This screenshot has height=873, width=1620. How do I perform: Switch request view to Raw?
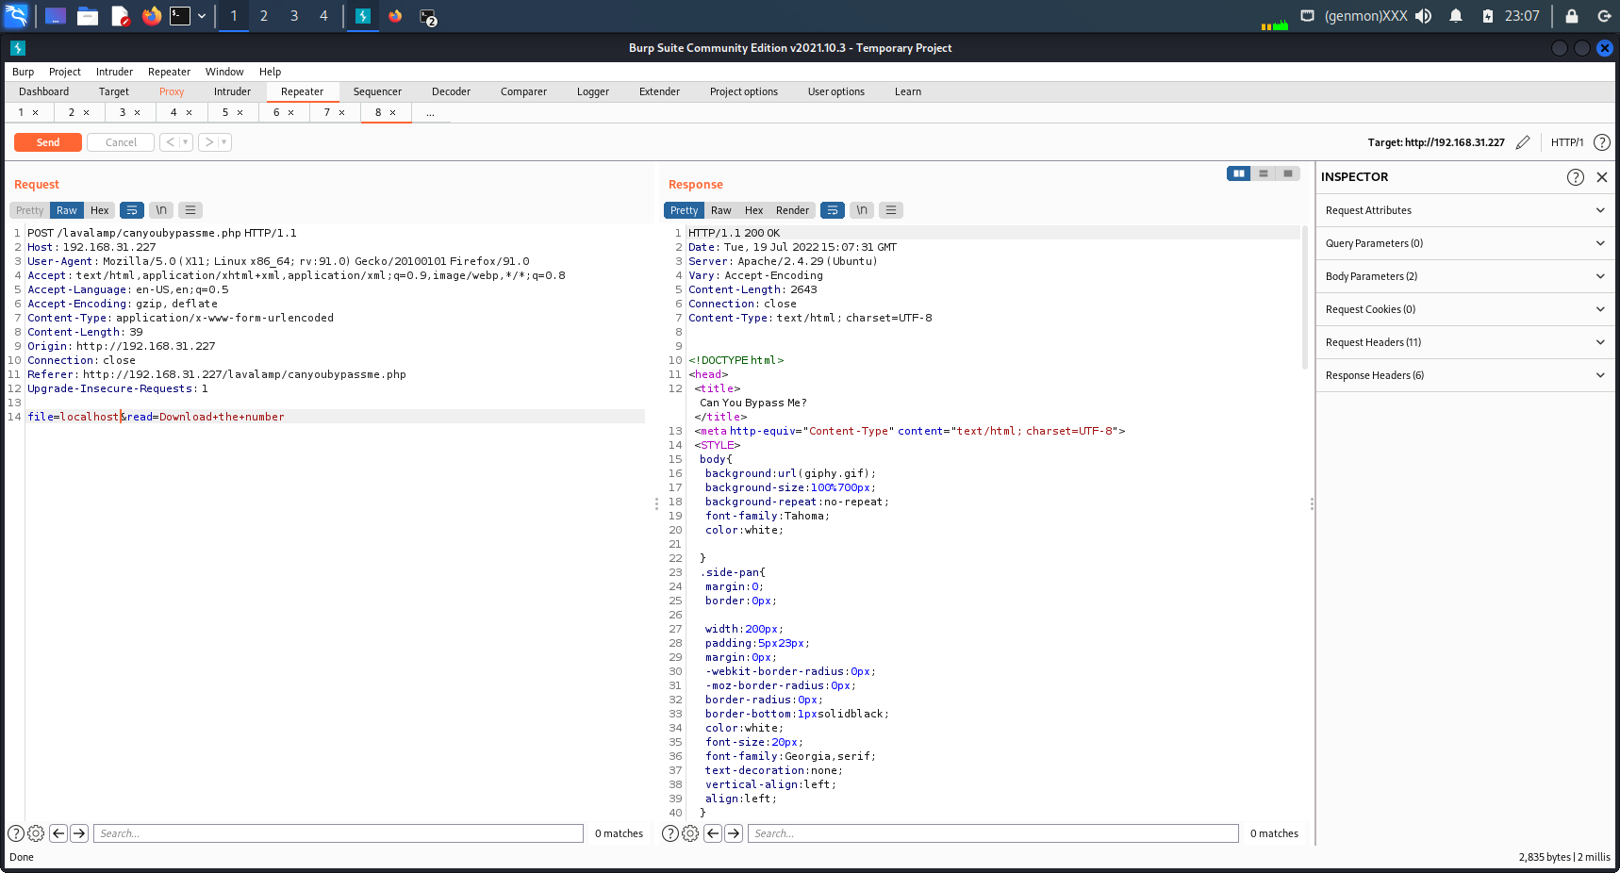click(x=67, y=210)
